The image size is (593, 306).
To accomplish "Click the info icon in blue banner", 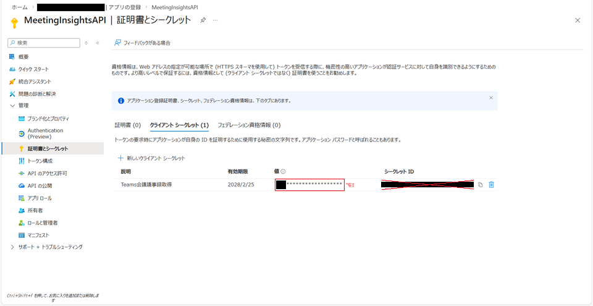I will 120,101.
